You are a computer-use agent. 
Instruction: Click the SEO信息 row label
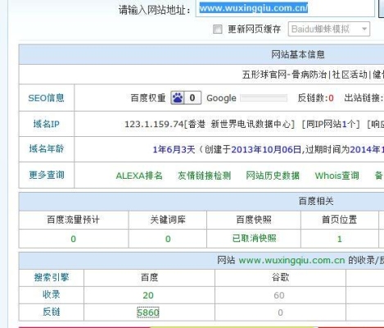[46, 98]
